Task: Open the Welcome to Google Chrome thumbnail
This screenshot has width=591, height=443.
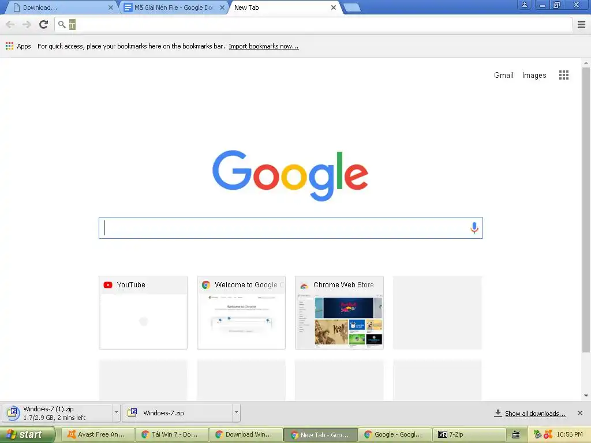Action: 241,313
